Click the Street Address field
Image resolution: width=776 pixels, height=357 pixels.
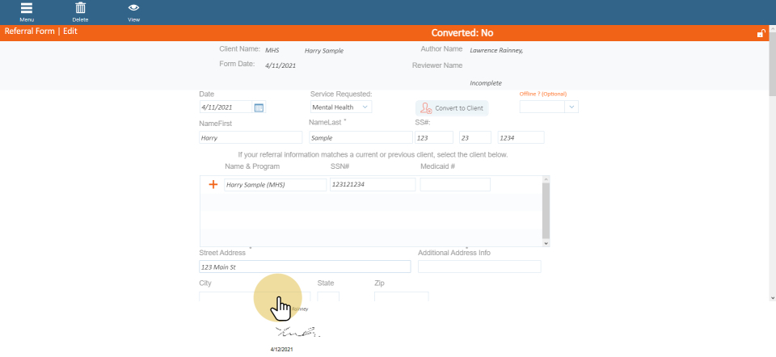[x=305, y=267]
